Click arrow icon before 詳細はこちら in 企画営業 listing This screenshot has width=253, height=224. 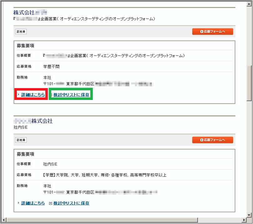coord(18,95)
